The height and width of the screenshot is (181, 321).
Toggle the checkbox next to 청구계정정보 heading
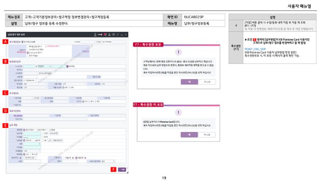[x=22, y=42]
